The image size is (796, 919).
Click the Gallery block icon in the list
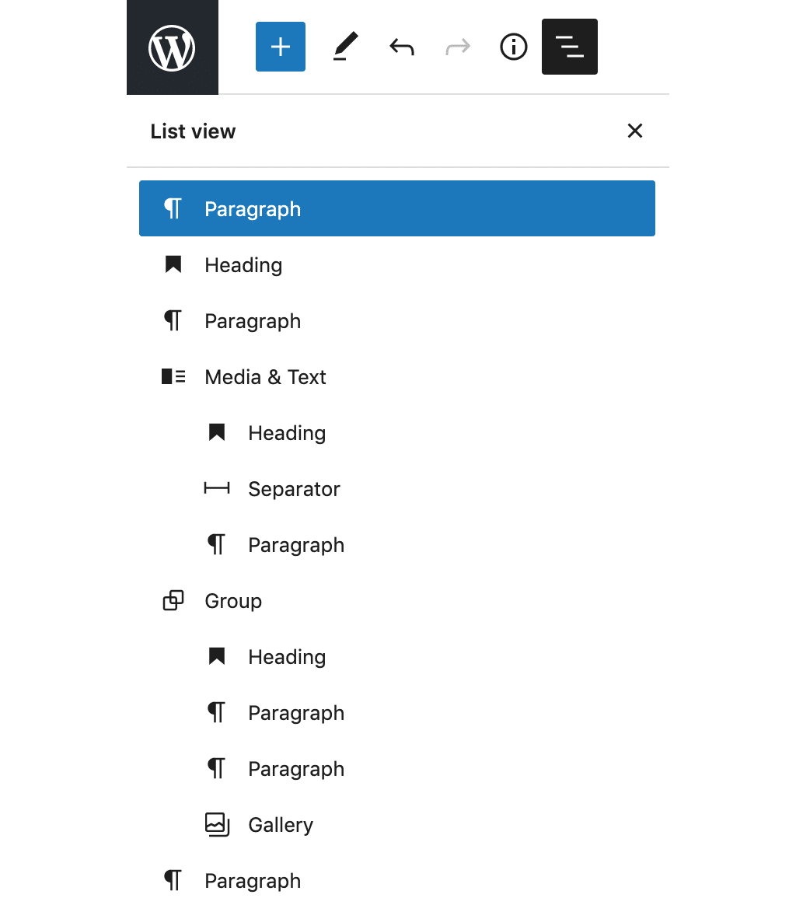coord(217,824)
